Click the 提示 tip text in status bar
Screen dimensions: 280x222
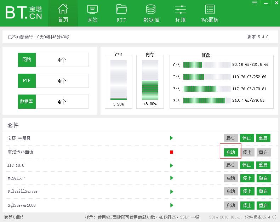pyautogui.click(x=142, y=217)
